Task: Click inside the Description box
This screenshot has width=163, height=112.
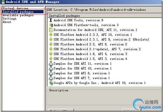Action: coord(105,98)
